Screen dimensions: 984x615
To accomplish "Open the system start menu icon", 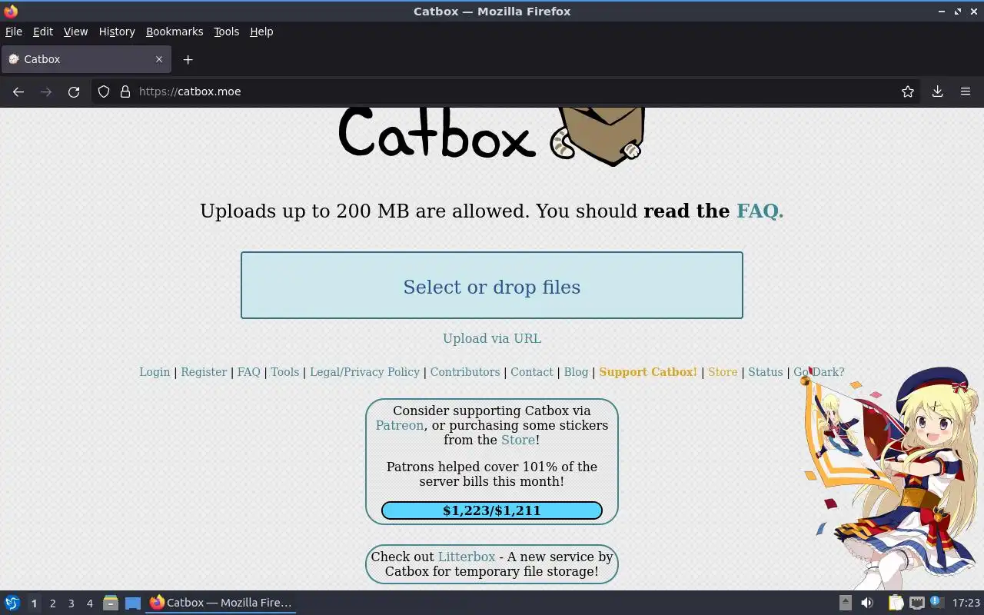I will tap(12, 603).
